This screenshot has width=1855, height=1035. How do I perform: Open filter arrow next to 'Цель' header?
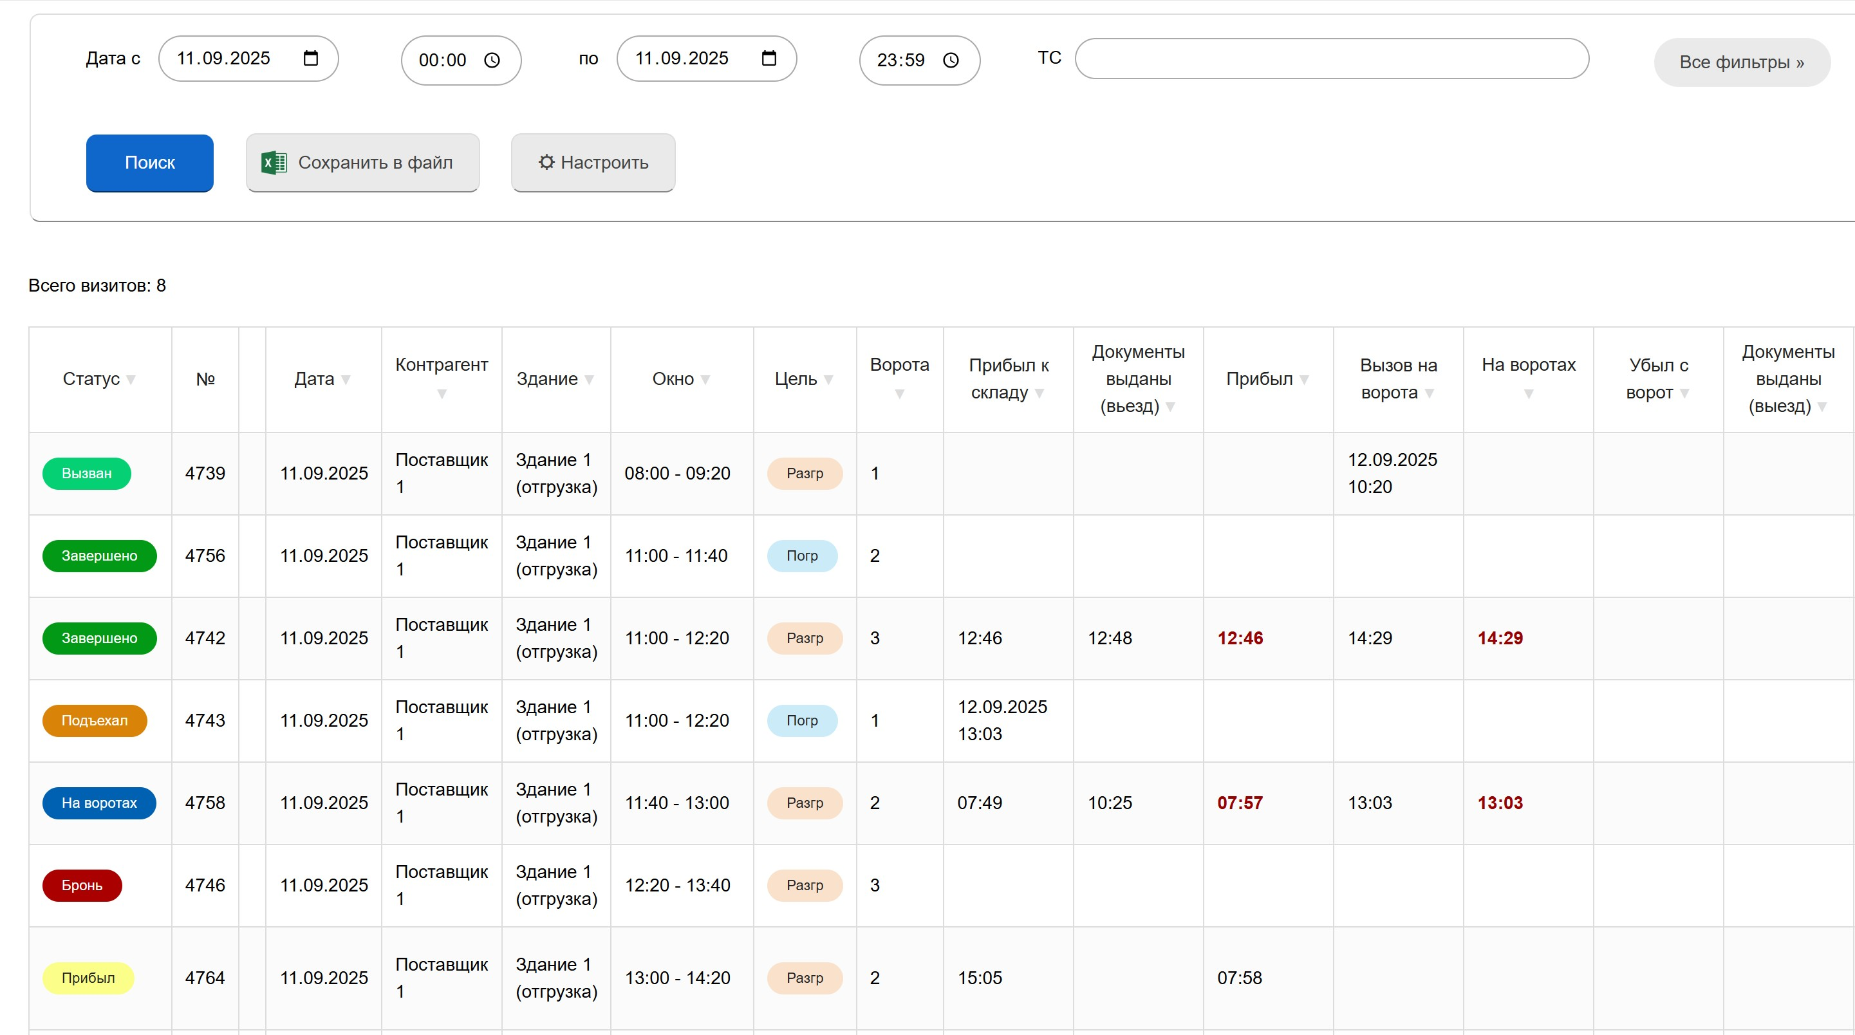coord(828,380)
